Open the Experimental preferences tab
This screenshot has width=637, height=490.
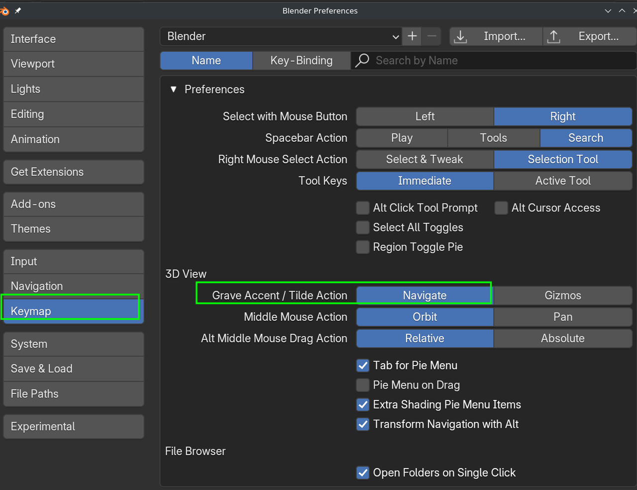[74, 426]
